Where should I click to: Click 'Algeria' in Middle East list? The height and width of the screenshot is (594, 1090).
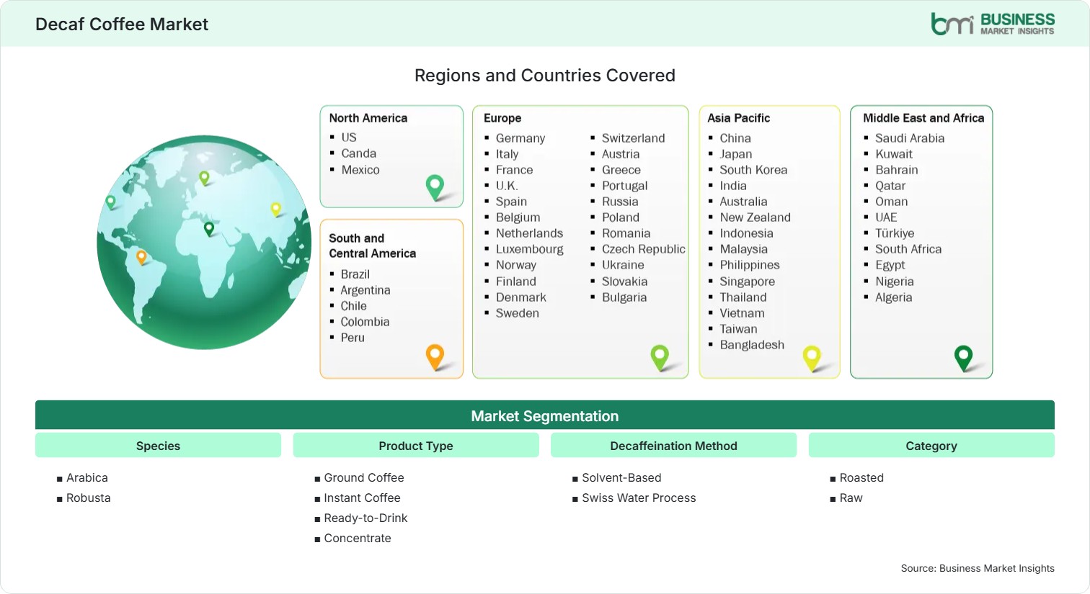(x=894, y=297)
